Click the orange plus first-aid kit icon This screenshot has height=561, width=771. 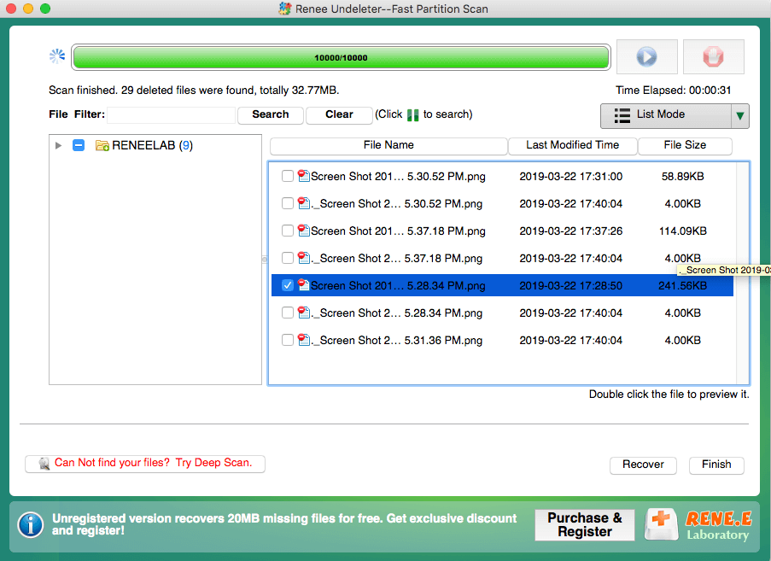coord(662,523)
